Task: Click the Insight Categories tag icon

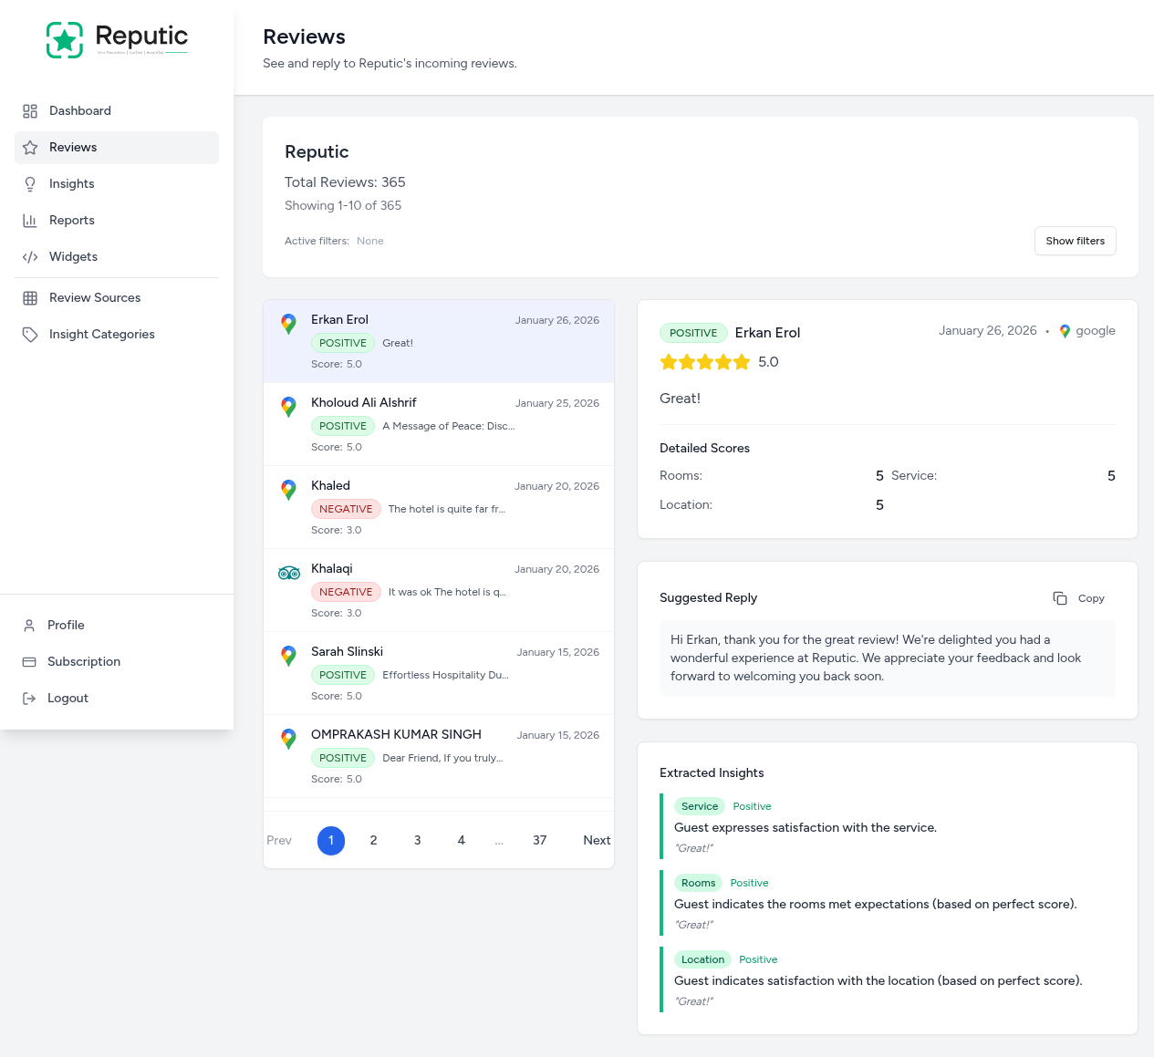Action: (x=30, y=335)
